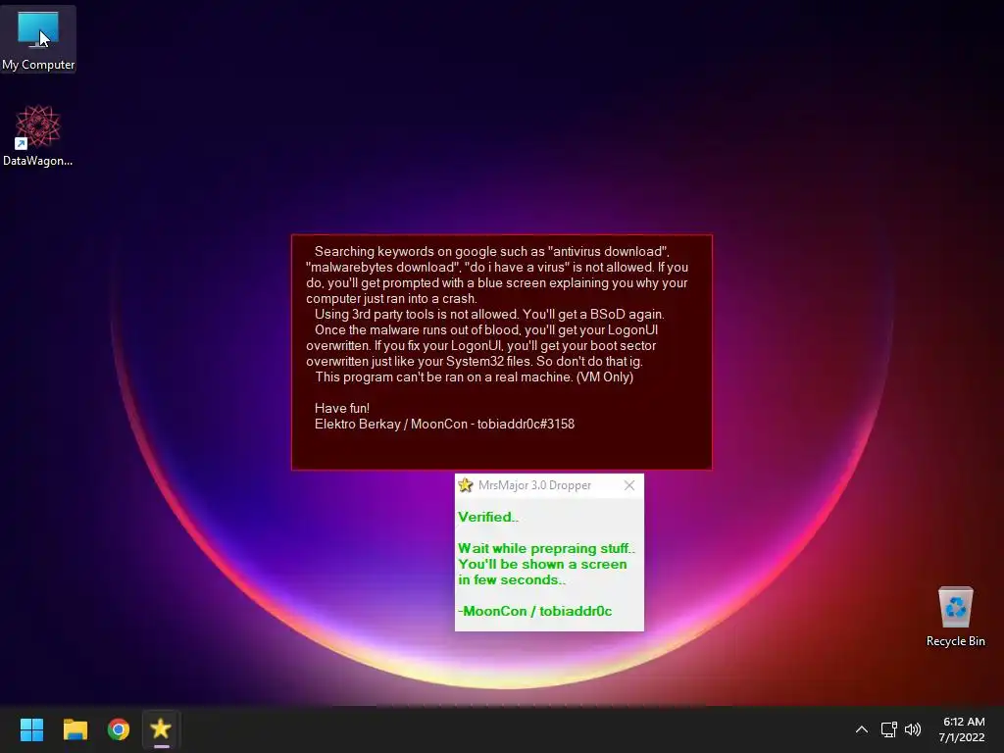Click the star MrsMajor taskbar icon
1004x753 pixels.
pos(161,729)
